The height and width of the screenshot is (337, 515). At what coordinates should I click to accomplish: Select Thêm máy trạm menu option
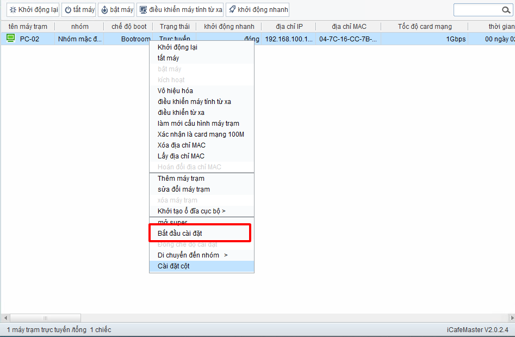point(181,179)
